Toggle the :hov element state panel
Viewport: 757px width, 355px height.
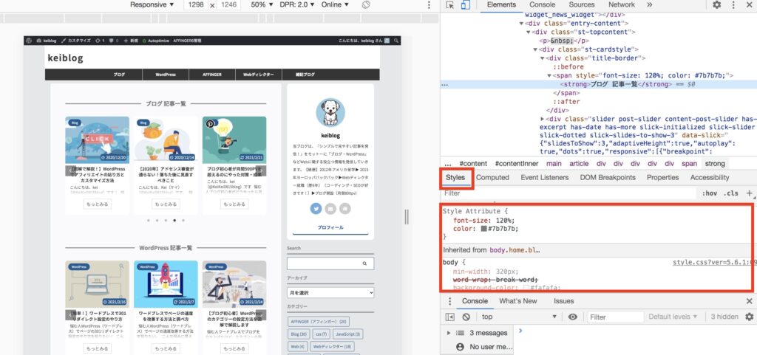pos(710,193)
